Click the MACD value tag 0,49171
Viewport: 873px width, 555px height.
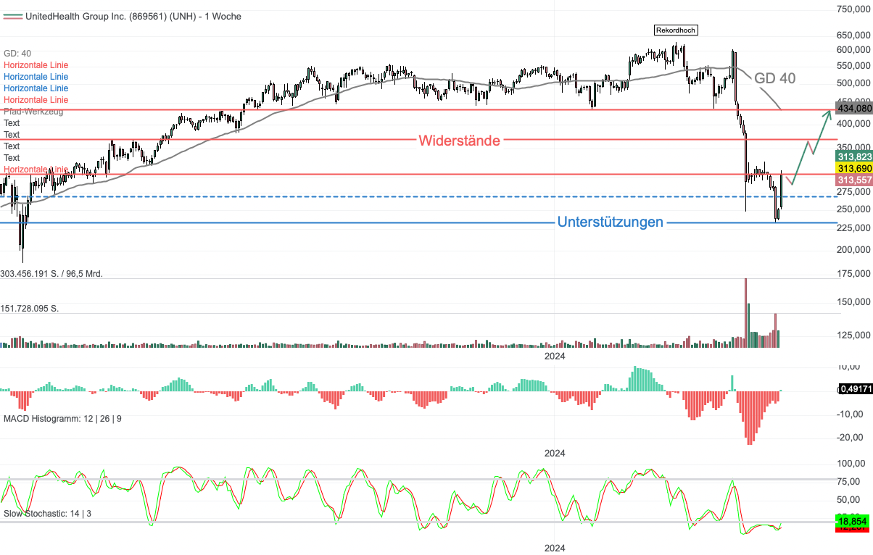[855, 390]
